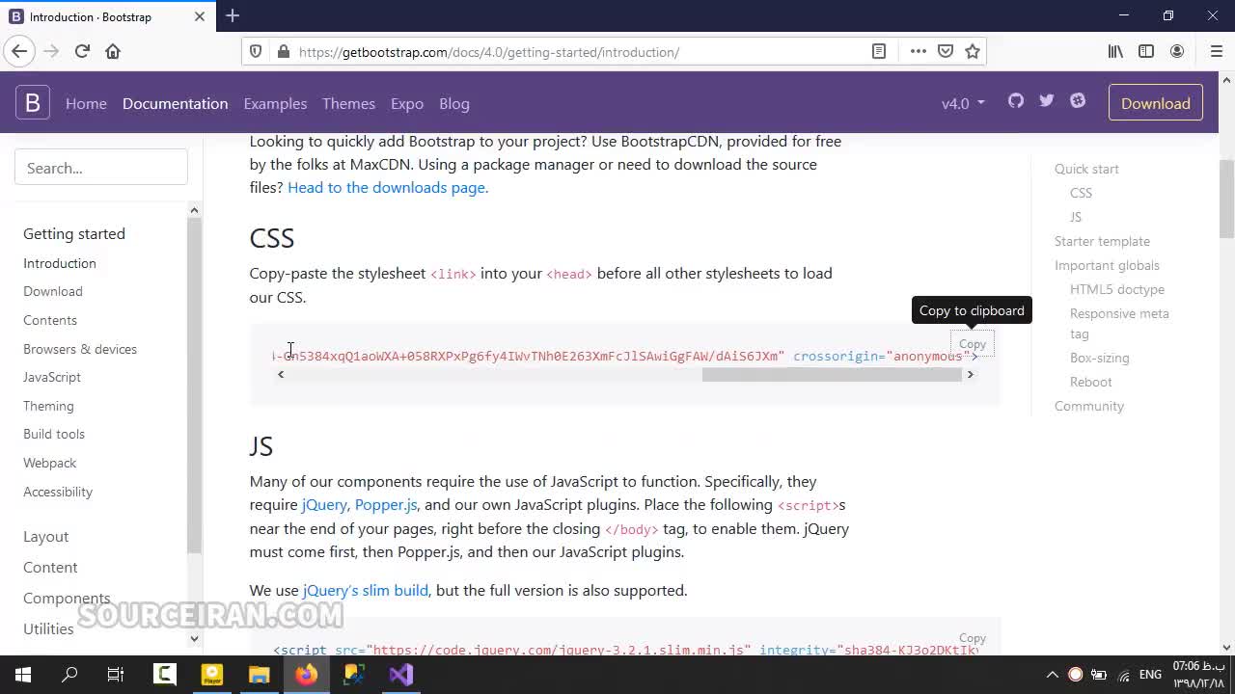This screenshot has height=694, width=1235.
Task: Reload the page with the refresh icon
Action: click(82, 51)
